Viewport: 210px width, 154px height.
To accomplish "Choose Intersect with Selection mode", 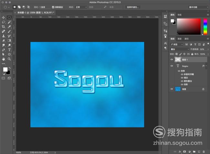I will pos(28,7).
